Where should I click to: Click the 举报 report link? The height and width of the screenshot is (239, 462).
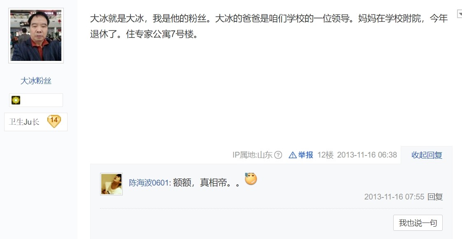click(306, 155)
